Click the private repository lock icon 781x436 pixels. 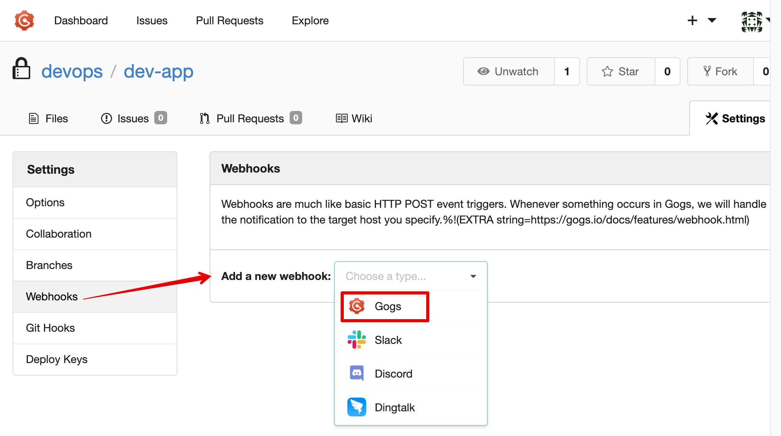tap(21, 69)
